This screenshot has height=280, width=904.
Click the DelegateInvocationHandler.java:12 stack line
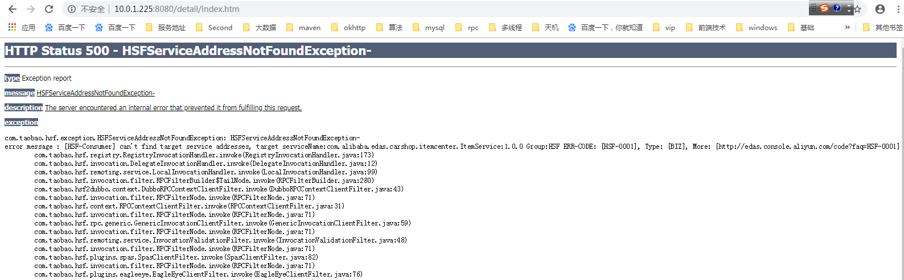click(206, 164)
